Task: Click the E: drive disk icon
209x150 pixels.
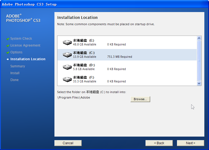Action: point(67,42)
